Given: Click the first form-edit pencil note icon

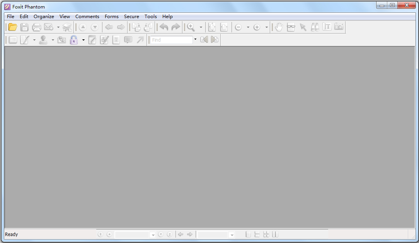Looking at the screenshot, I should coord(92,40).
